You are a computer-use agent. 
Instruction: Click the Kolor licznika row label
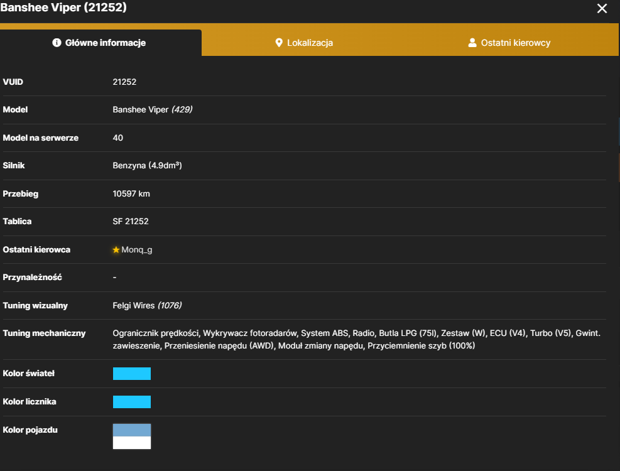[30, 401]
